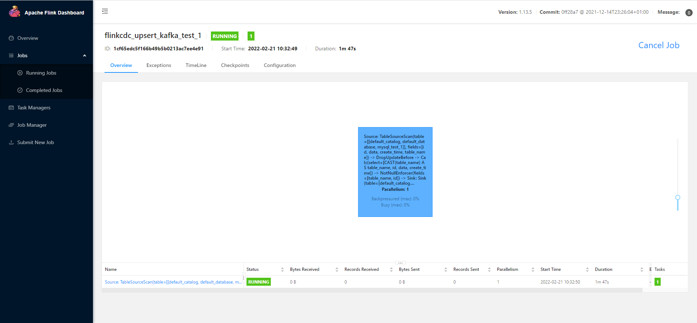Click the three-dot panel resize handle above the table

[400, 263]
